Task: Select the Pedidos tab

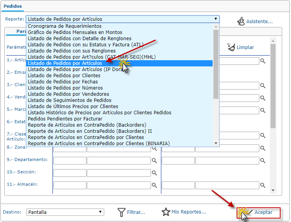Action: (13, 6)
